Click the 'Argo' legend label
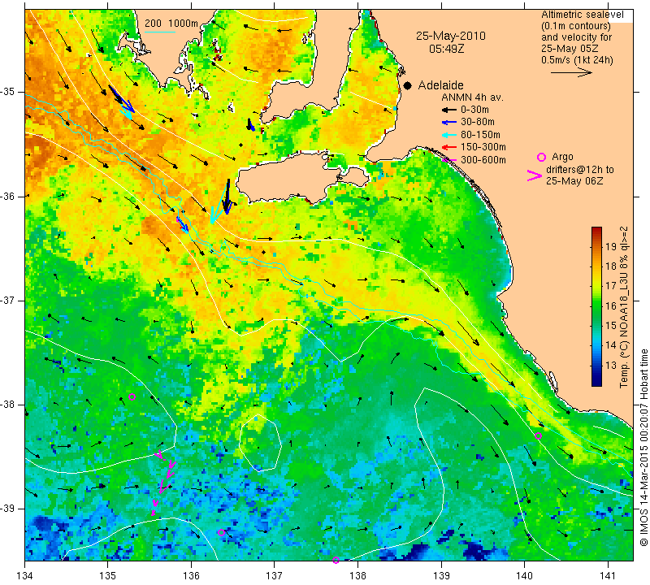 point(562,157)
